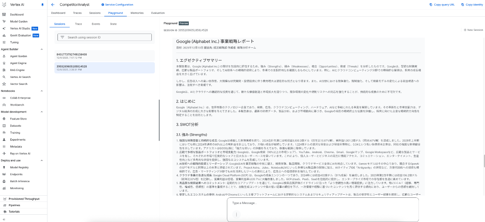Open Experiments from sidebar
The height and width of the screenshot is (222, 485).
pyautogui.click(x=18, y=140)
